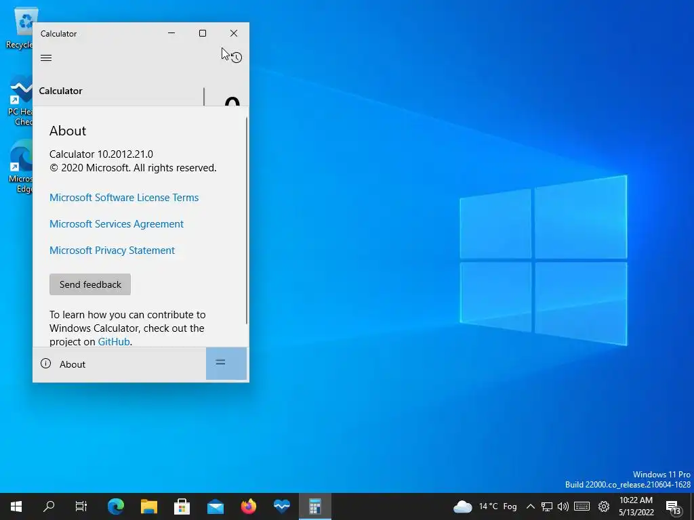
Task: Select the PC Health Check desktop shortcut
Action: [20, 100]
